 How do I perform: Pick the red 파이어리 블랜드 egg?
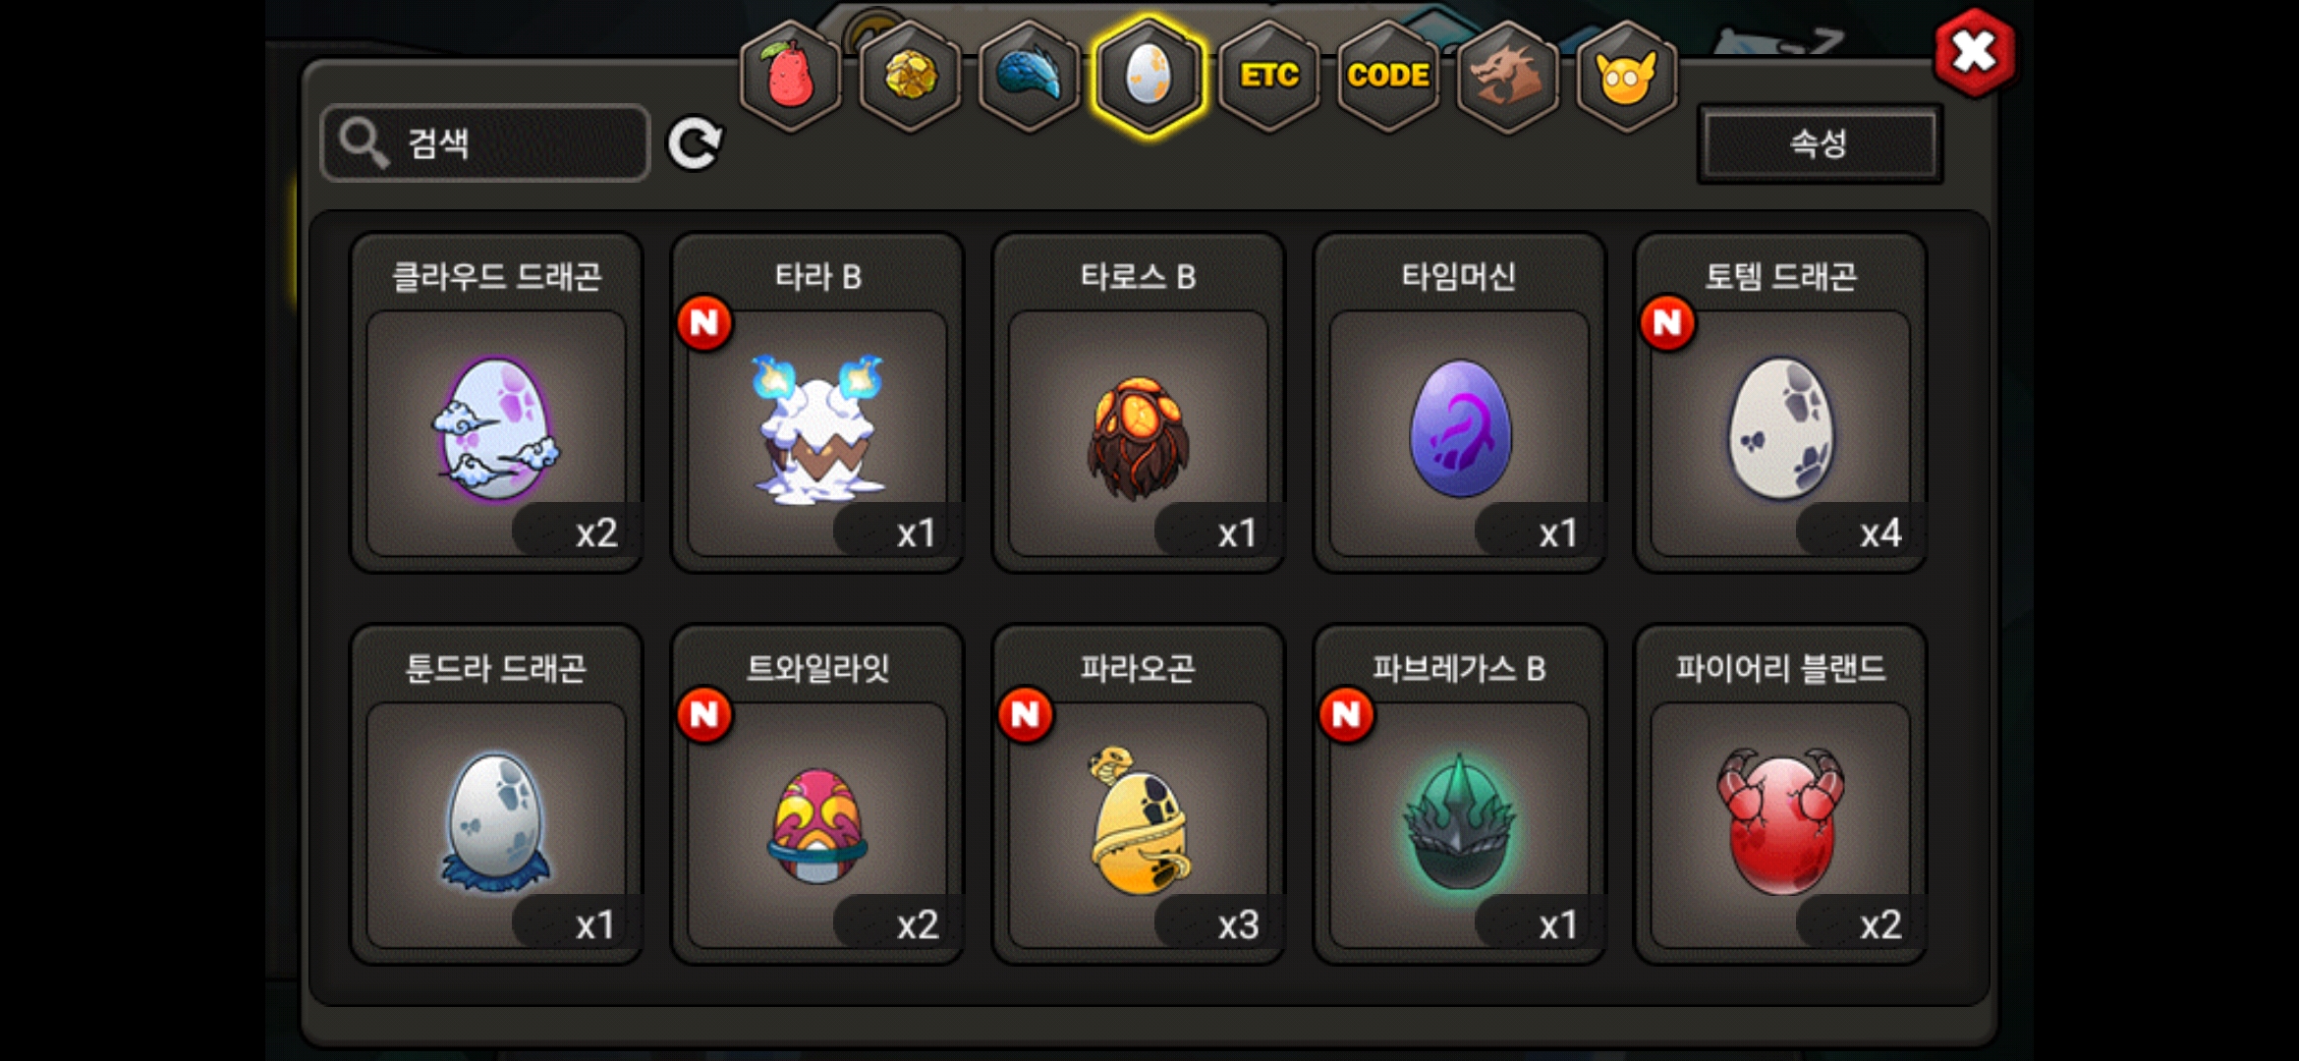pyautogui.click(x=1781, y=795)
